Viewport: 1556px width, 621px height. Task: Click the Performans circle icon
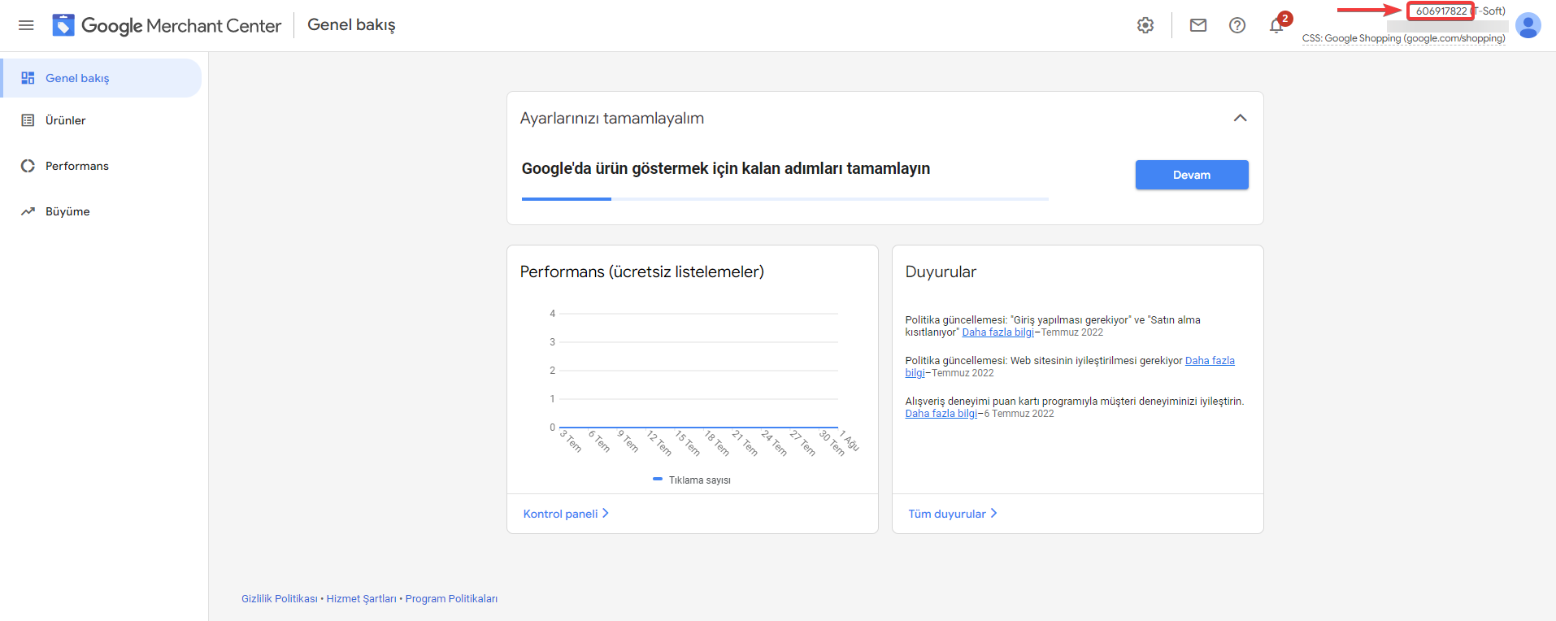28,166
